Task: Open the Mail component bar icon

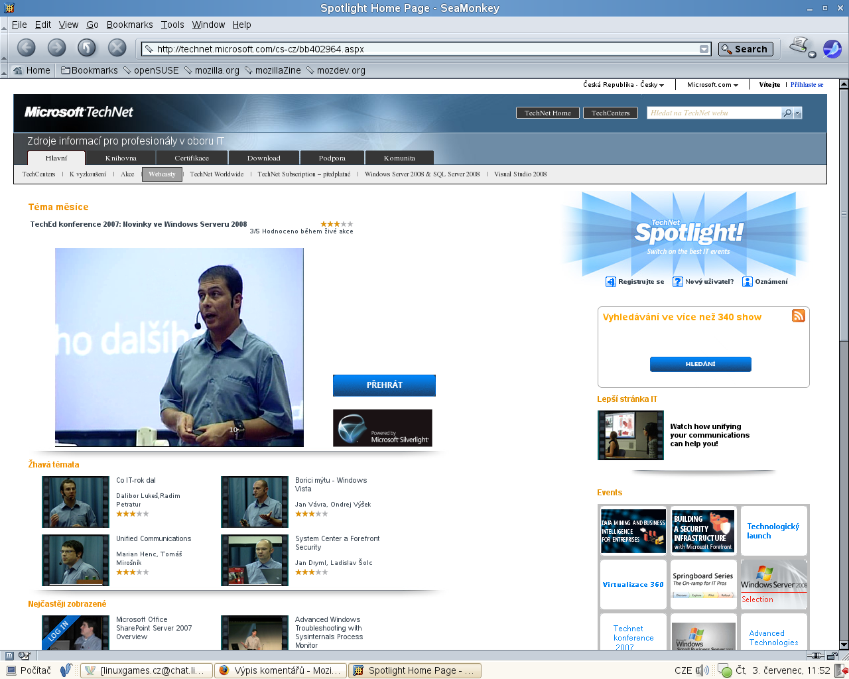Action: 25,656
